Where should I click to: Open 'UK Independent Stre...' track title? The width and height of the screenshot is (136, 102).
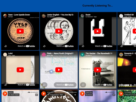[56, 95]
